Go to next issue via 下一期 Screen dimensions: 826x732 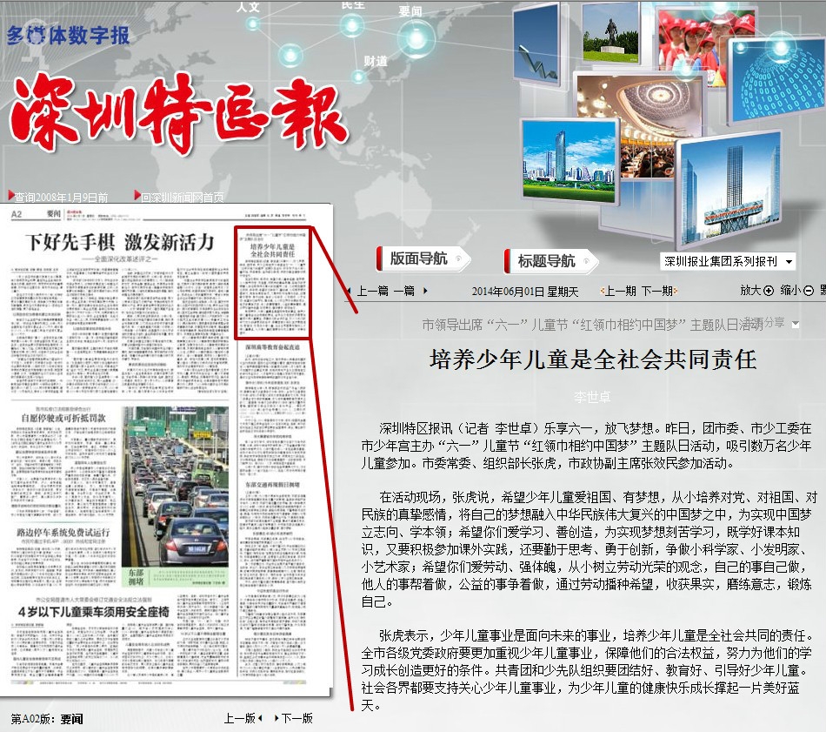(x=656, y=291)
